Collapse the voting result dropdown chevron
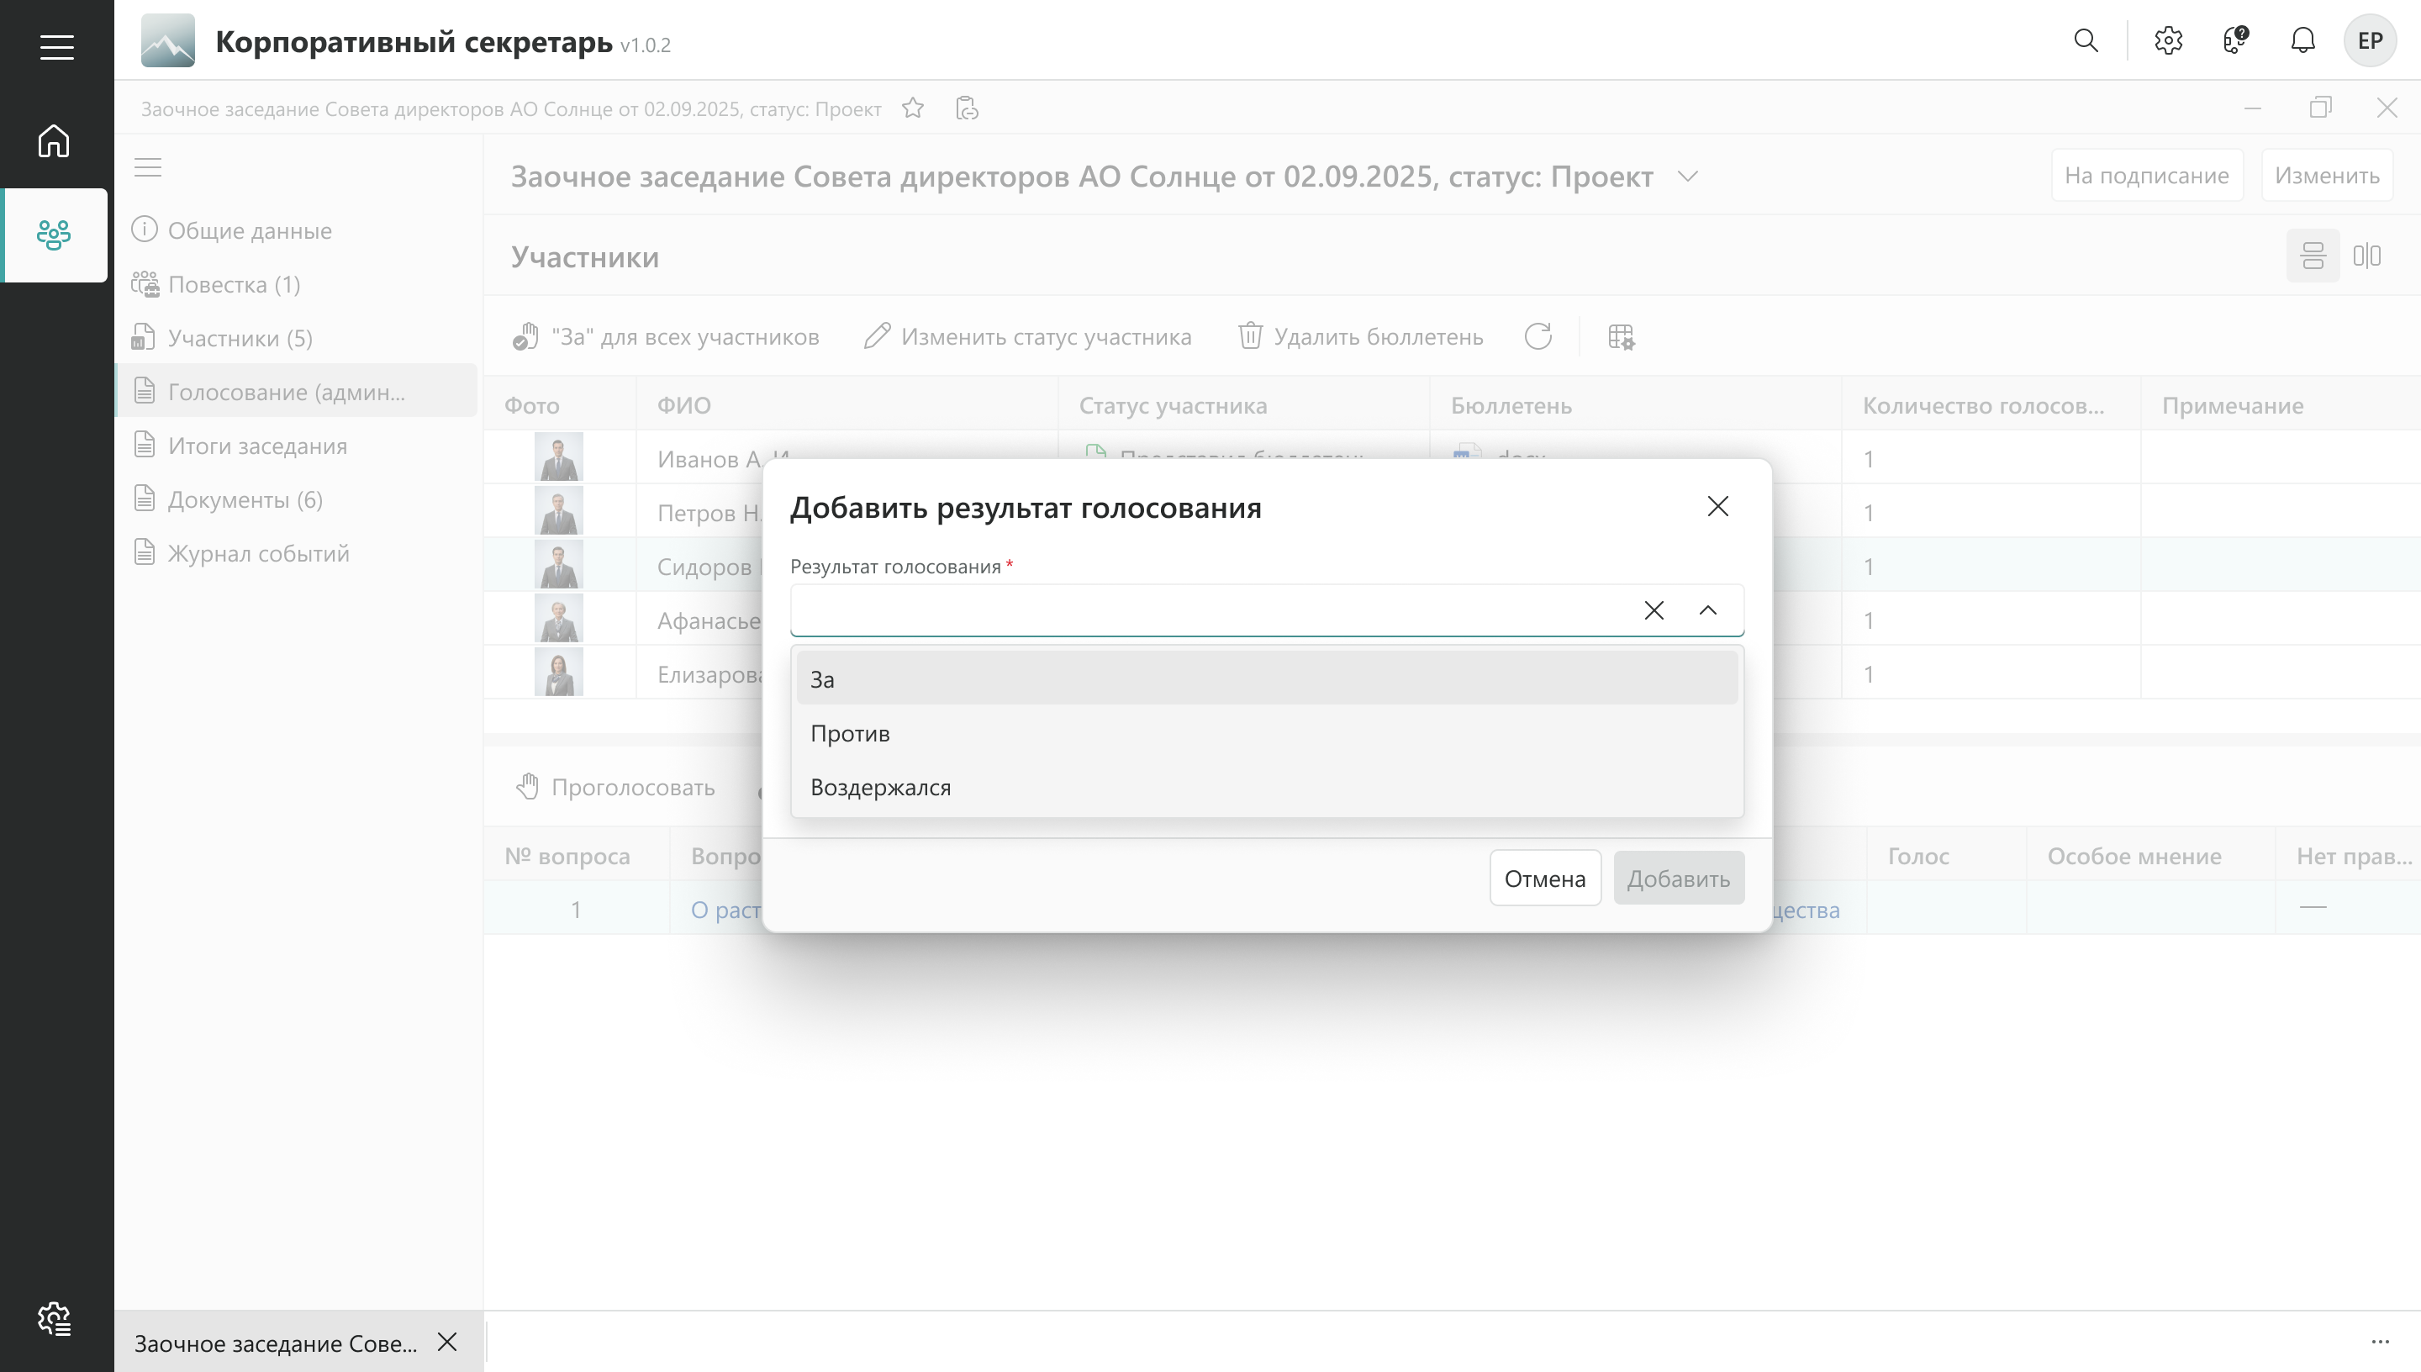Image resolution: width=2421 pixels, height=1372 pixels. coord(1707,610)
